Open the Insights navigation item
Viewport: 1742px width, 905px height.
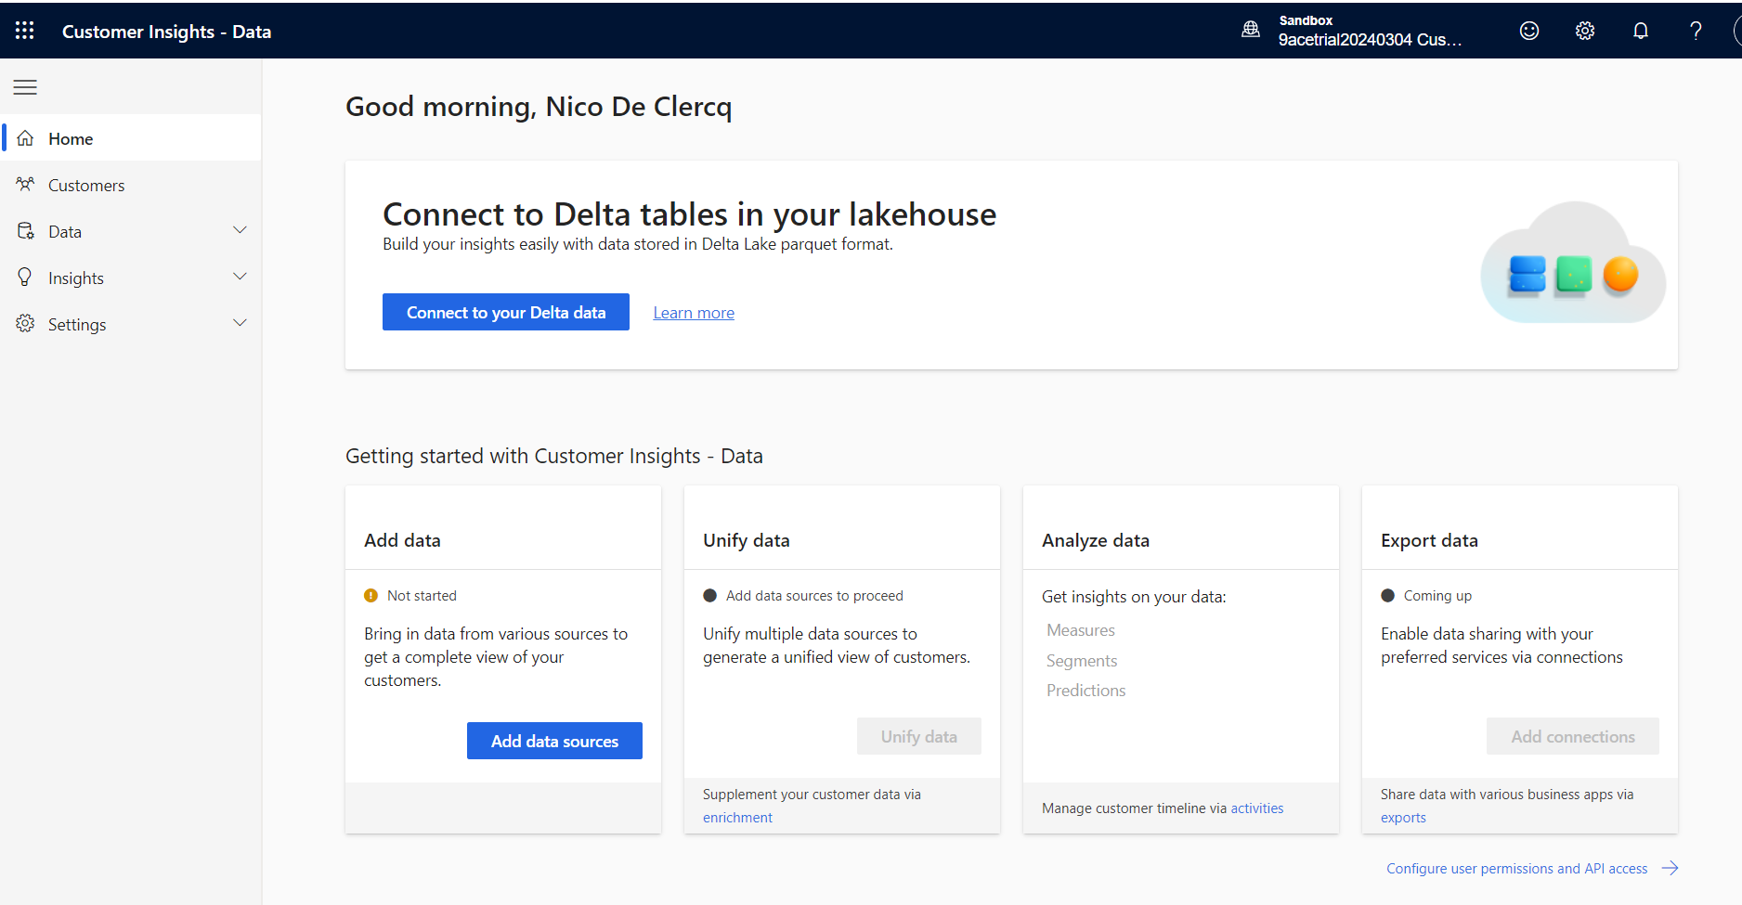pos(131,278)
